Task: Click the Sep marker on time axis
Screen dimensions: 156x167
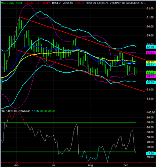Action: 126,165
